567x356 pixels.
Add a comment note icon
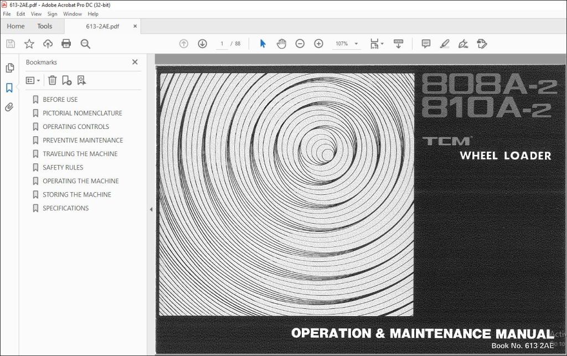pos(426,44)
